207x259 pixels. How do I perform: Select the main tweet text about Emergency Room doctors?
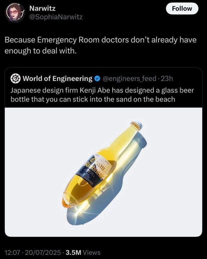click(x=101, y=45)
